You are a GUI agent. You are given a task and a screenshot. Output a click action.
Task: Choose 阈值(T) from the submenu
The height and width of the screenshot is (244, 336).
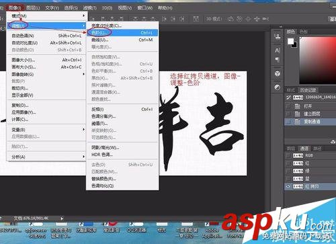122,124
